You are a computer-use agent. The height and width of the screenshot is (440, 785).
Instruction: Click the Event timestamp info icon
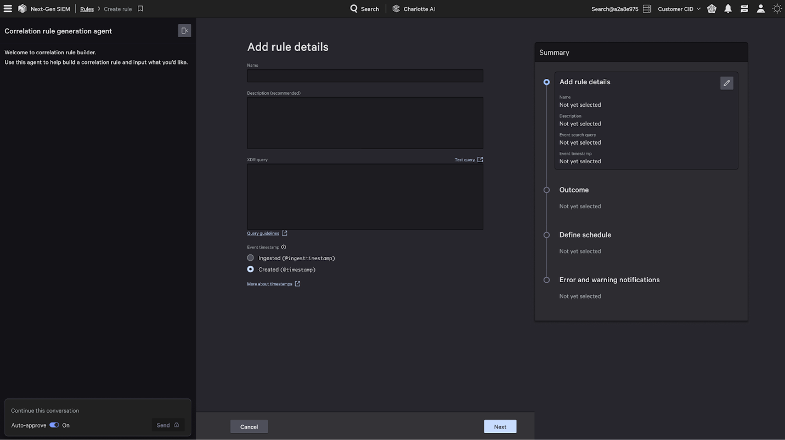pos(284,247)
